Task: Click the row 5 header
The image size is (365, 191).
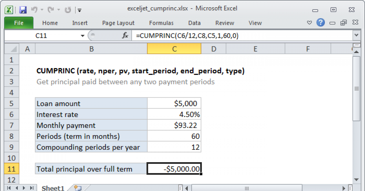Action: pyautogui.click(x=11, y=103)
